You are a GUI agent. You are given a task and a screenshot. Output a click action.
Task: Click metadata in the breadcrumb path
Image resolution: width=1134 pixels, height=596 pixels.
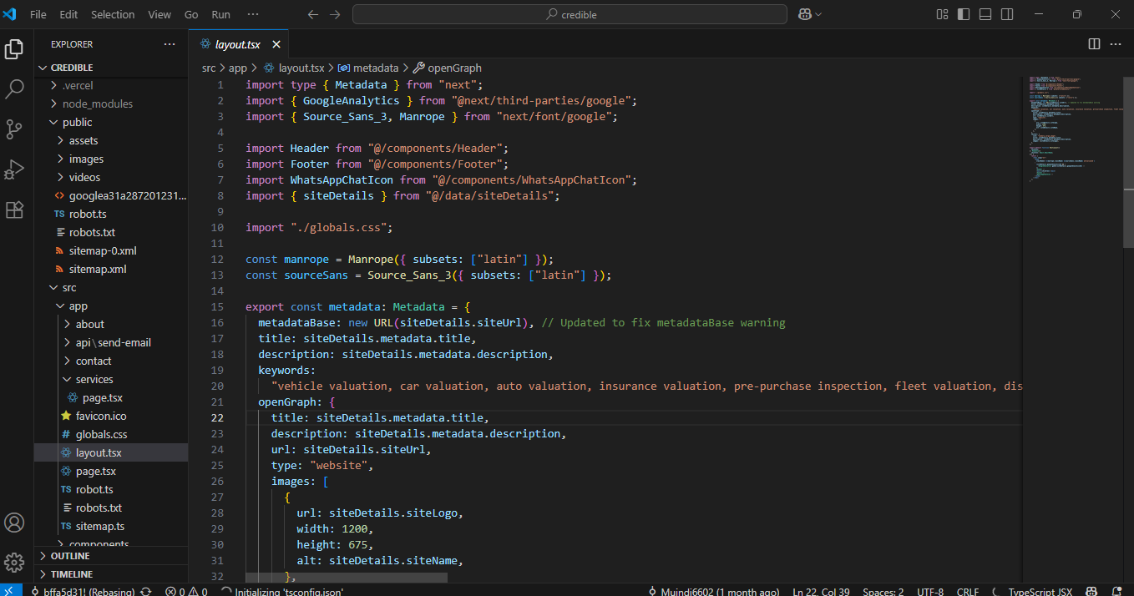375,68
